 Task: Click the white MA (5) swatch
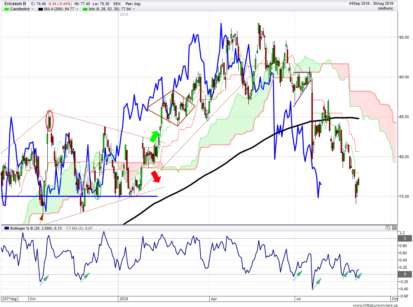pos(69,228)
